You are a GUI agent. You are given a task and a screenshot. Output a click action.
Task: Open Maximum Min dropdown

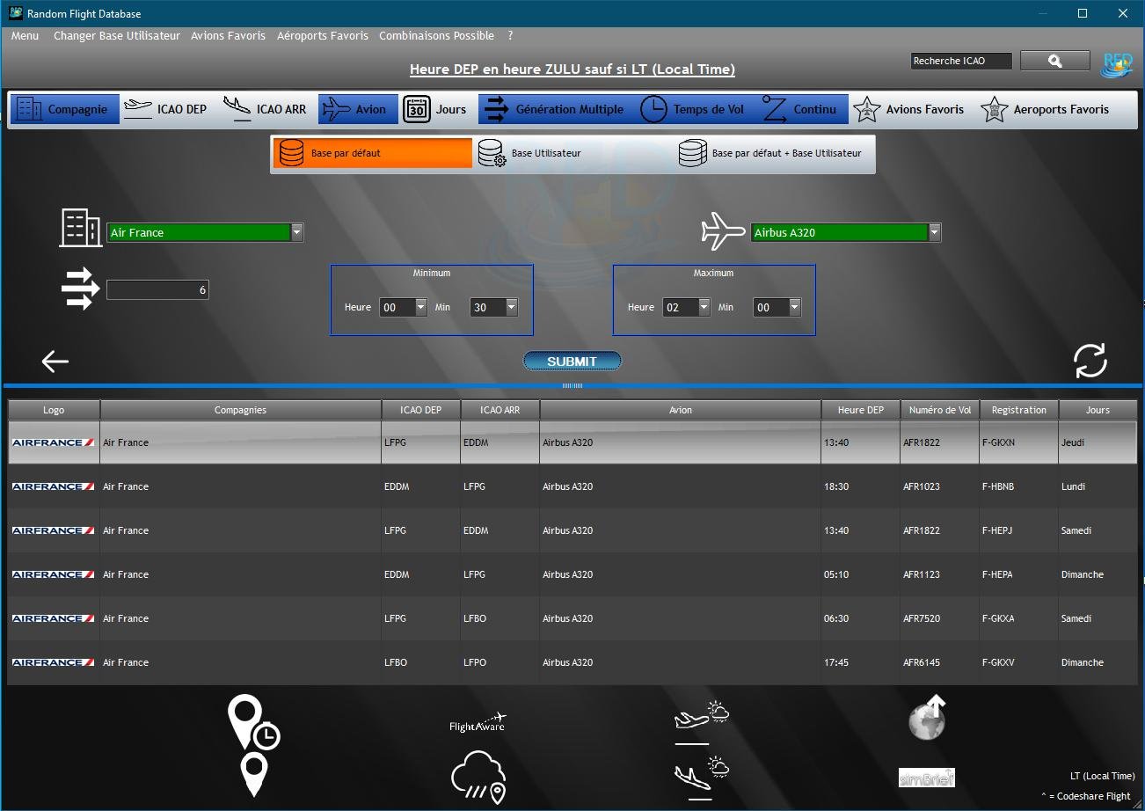click(x=795, y=307)
